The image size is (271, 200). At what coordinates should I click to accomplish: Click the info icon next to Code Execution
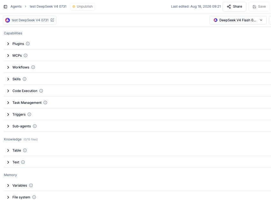click(x=41, y=91)
